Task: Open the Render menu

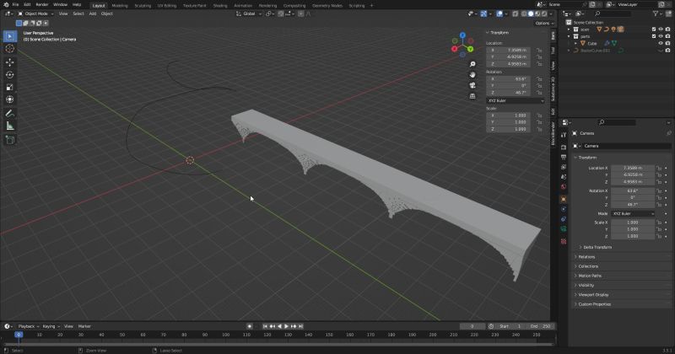Action: tap(41, 4)
